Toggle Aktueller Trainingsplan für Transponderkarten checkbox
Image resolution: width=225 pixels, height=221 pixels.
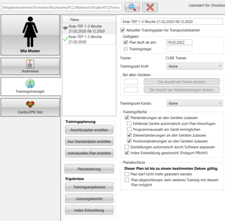pos(123,30)
